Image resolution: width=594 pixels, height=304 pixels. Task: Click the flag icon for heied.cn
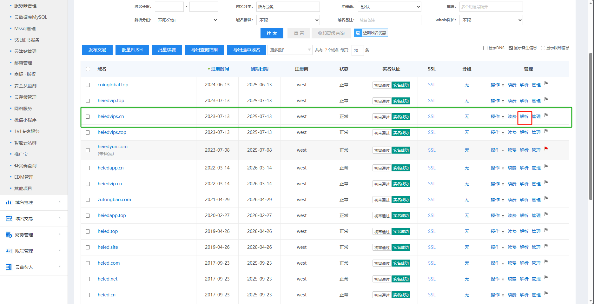(x=546, y=293)
